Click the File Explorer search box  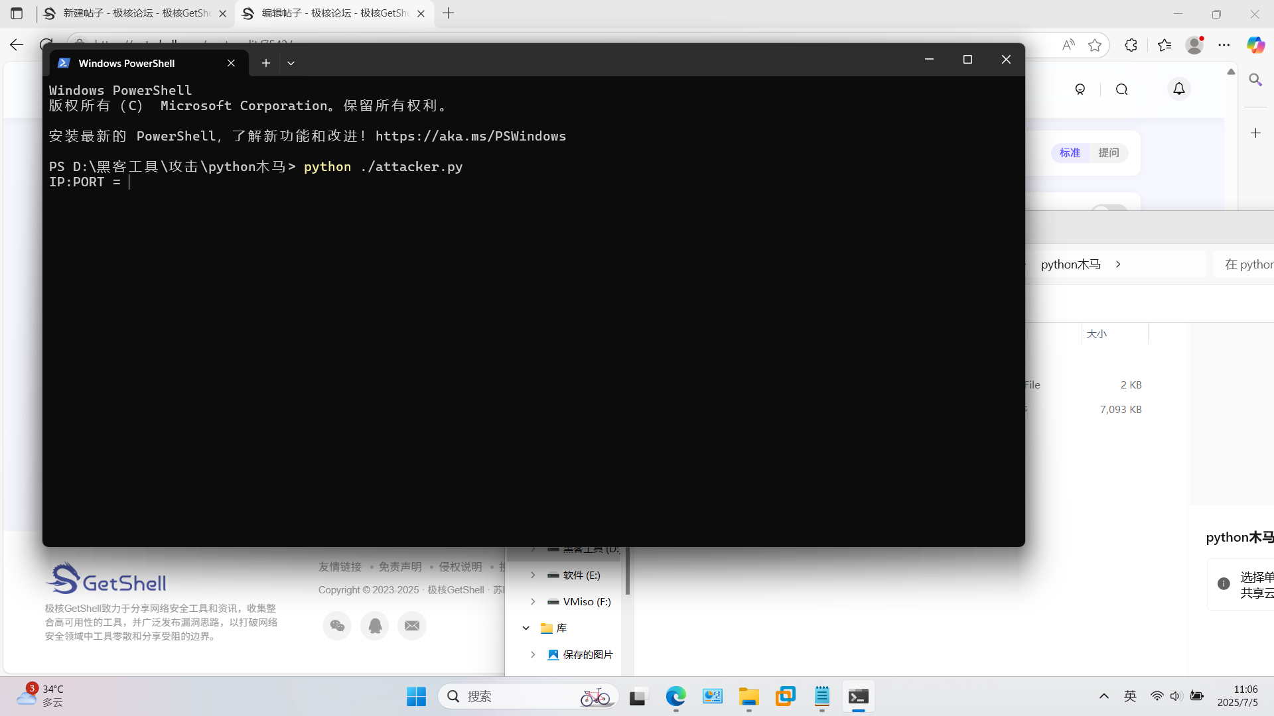tap(1243, 264)
